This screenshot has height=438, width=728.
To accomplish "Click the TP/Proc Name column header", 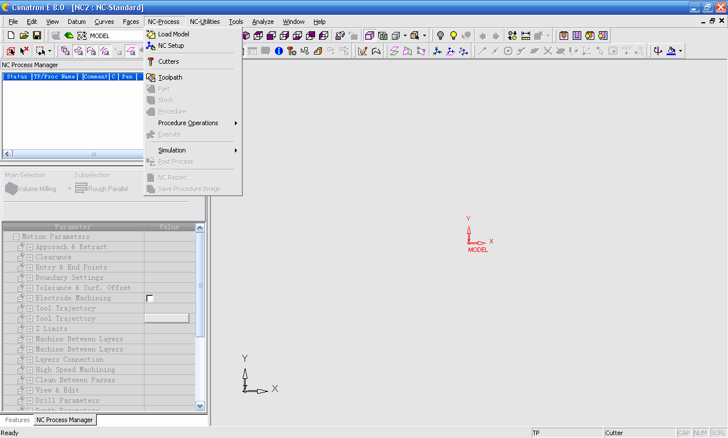I will [x=55, y=77].
